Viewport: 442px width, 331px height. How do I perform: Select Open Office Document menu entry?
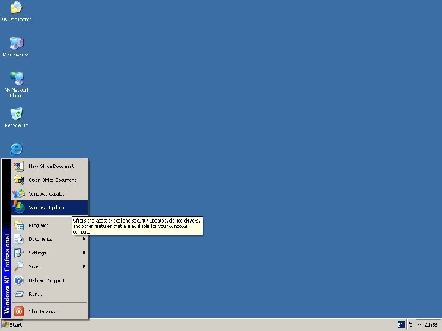coord(49,180)
